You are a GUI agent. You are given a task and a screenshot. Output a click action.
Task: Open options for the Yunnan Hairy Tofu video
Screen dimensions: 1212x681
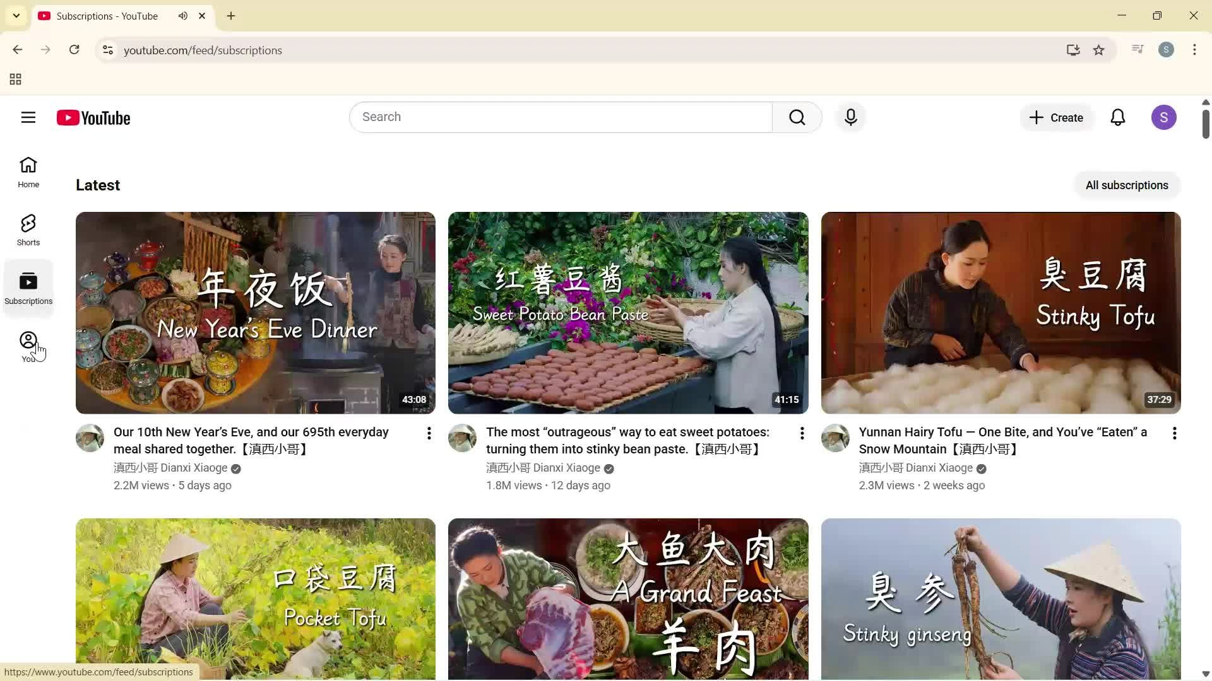click(1175, 433)
